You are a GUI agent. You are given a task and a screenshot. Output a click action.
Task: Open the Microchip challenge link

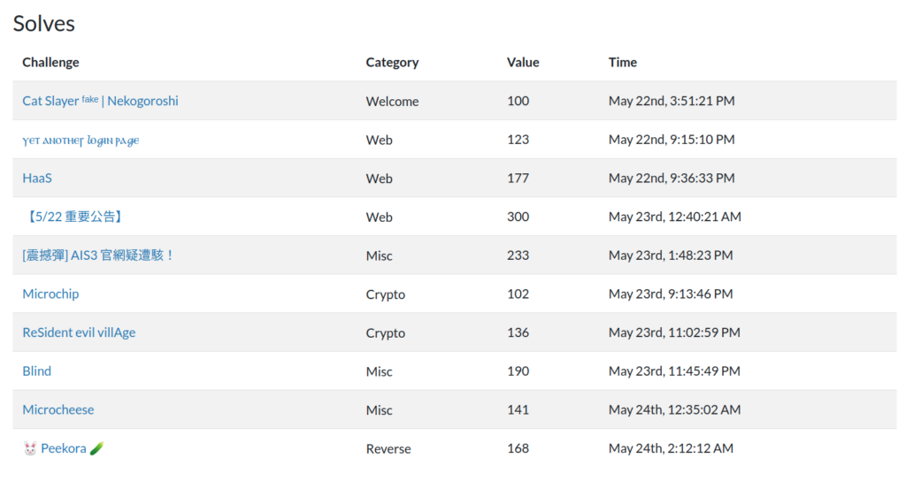coord(50,294)
